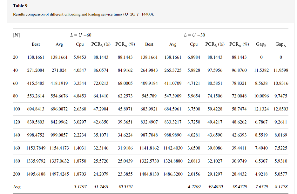Image resolution: width=297 pixels, height=194 pixels.
Task: Click the row label "60"
Action: [15, 83]
